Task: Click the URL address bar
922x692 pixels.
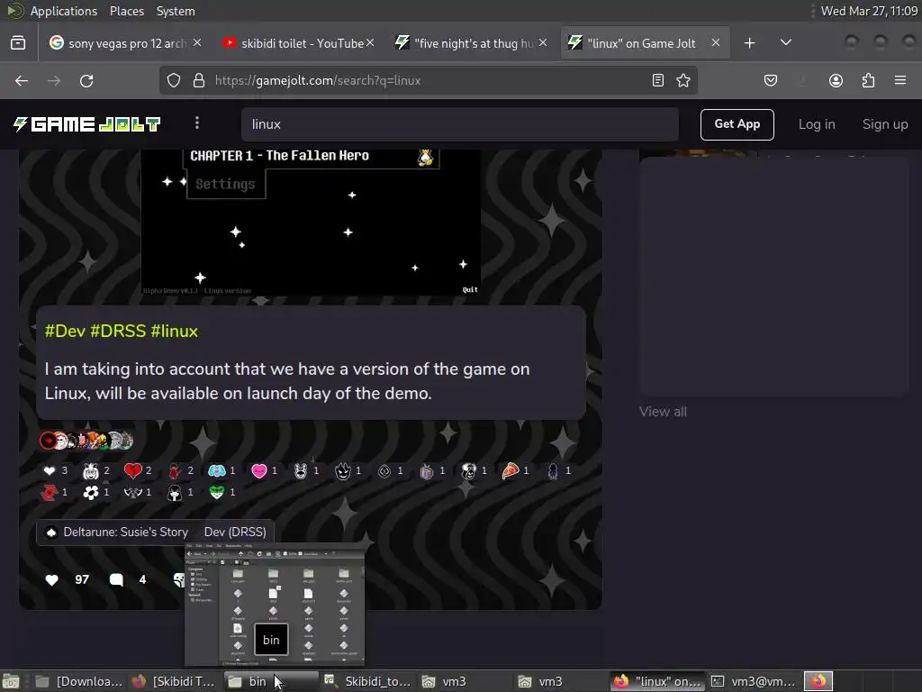Action: click(x=429, y=80)
